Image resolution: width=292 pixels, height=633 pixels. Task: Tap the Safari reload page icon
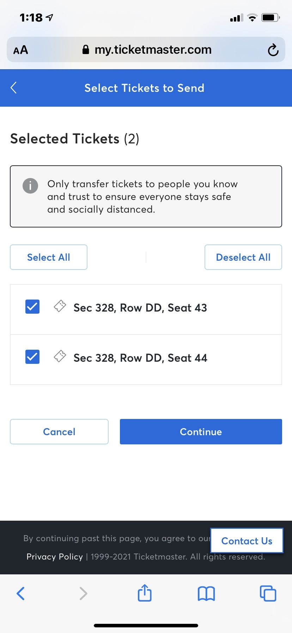(x=273, y=50)
